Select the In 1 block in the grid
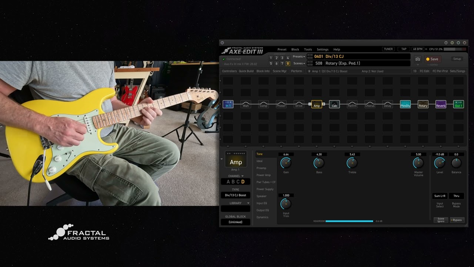Viewport: 474px width, 267px height. point(228,104)
